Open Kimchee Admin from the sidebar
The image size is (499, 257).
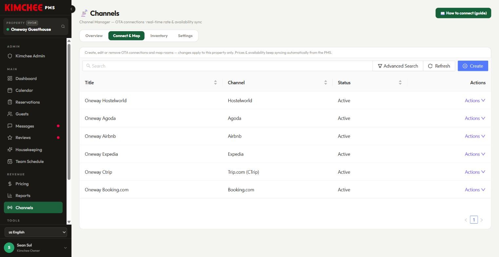point(33,56)
